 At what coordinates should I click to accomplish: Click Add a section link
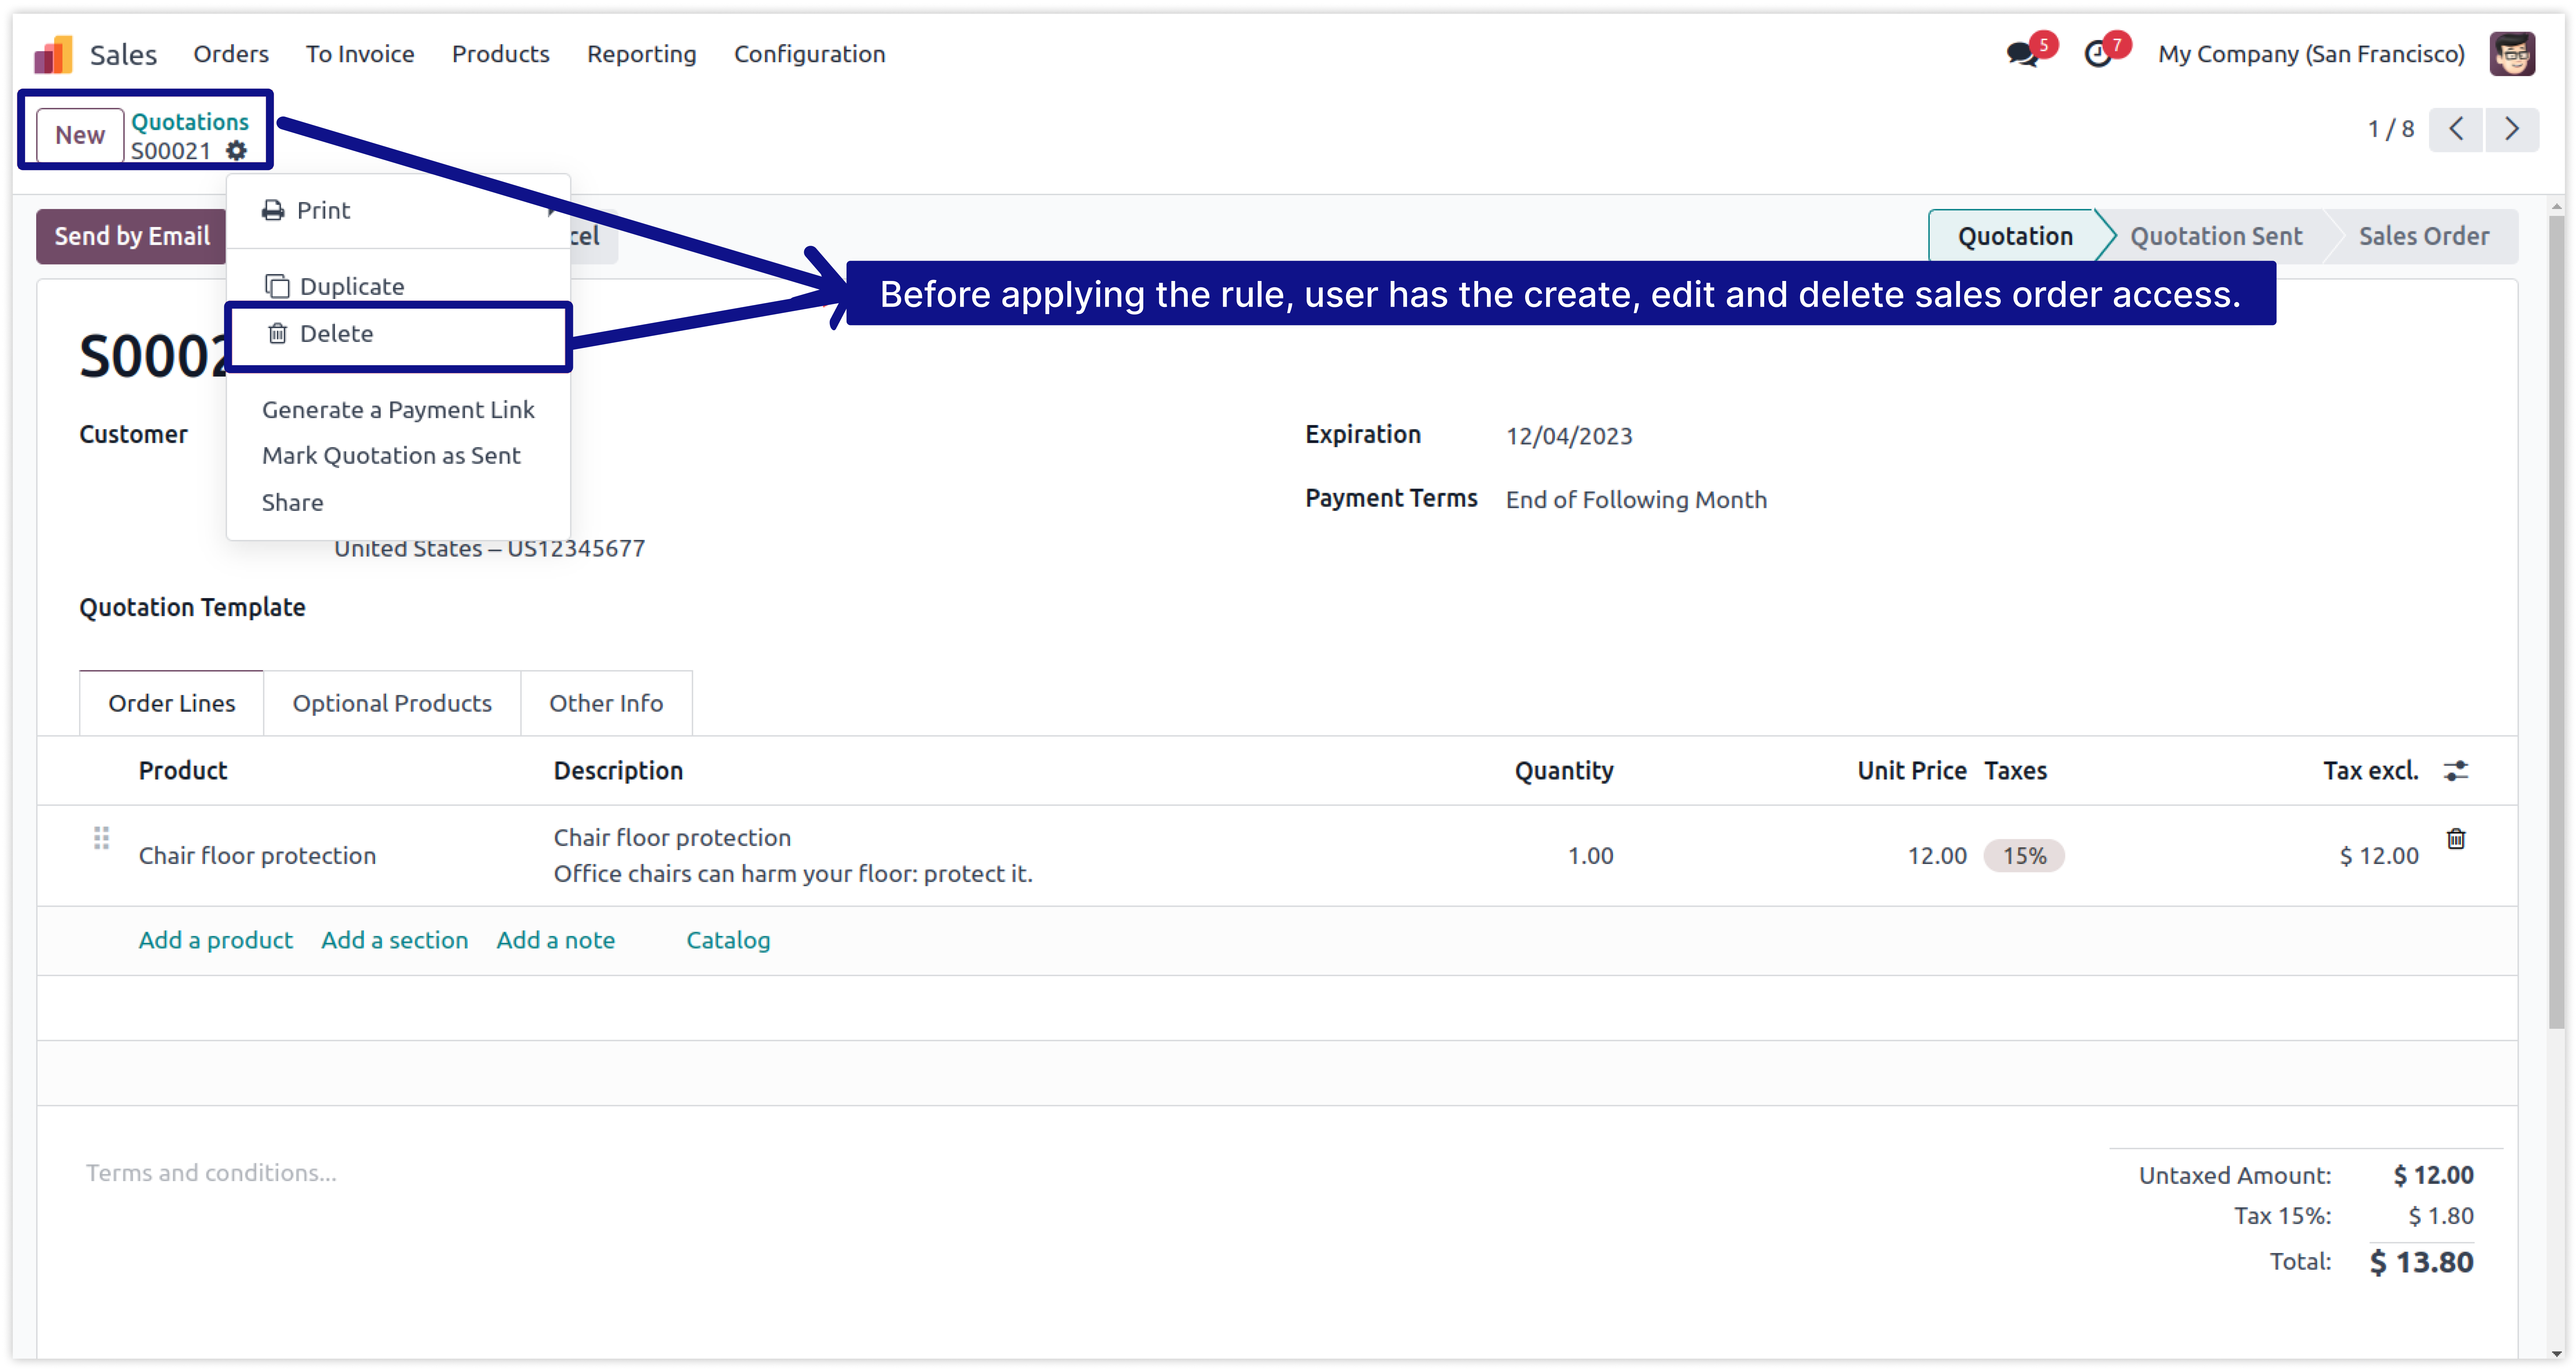395,941
